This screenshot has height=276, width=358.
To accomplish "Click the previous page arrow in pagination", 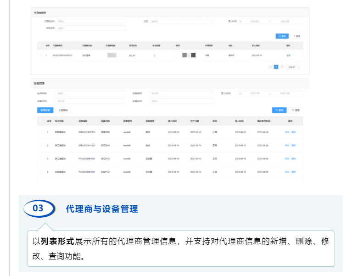I will [270, 67].
